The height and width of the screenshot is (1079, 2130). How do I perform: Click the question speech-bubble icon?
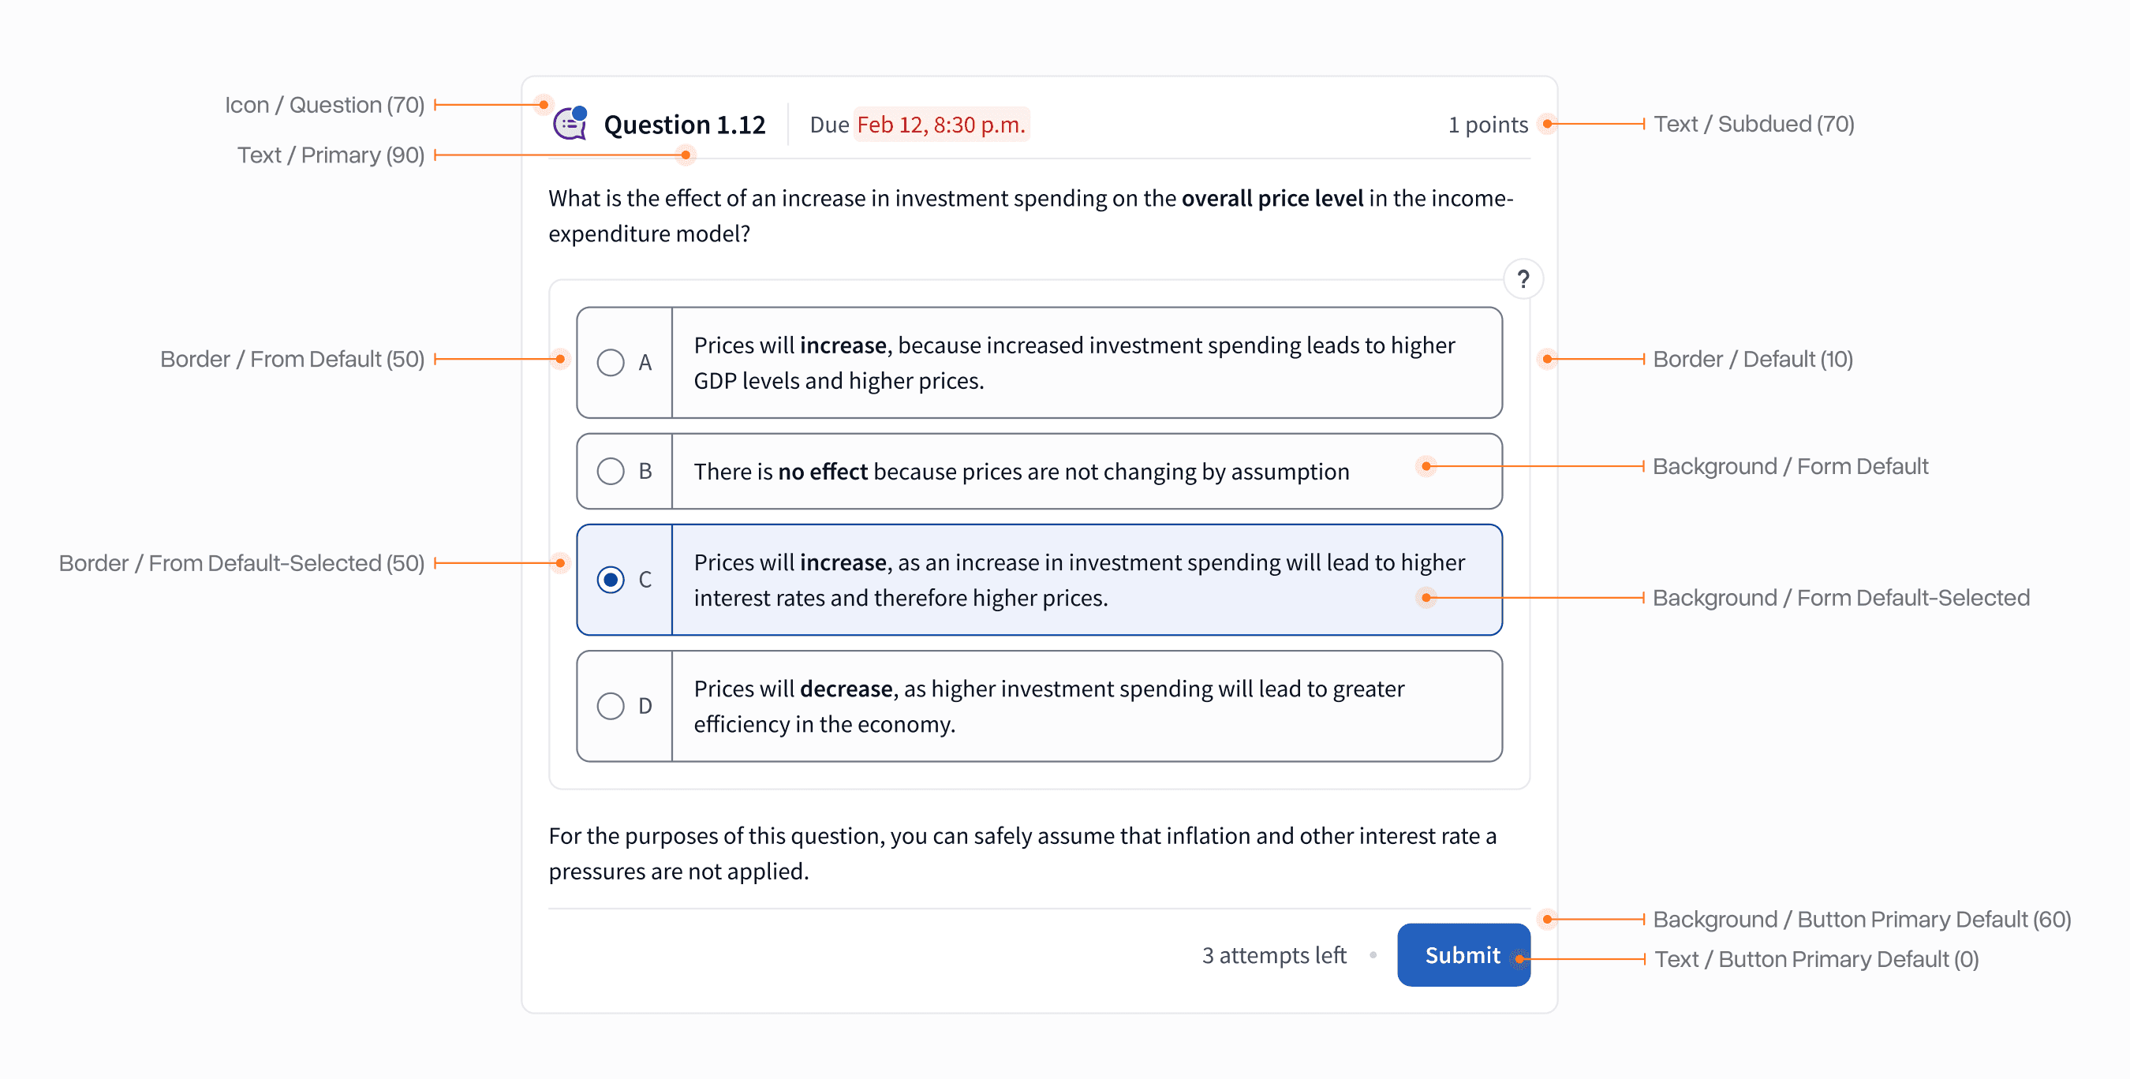[x=569, y=124]
